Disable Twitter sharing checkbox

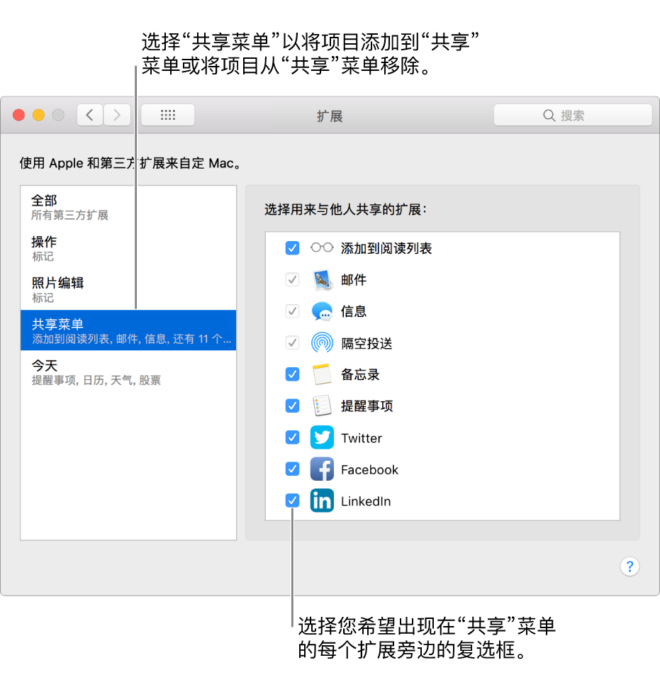pos(292,437)
